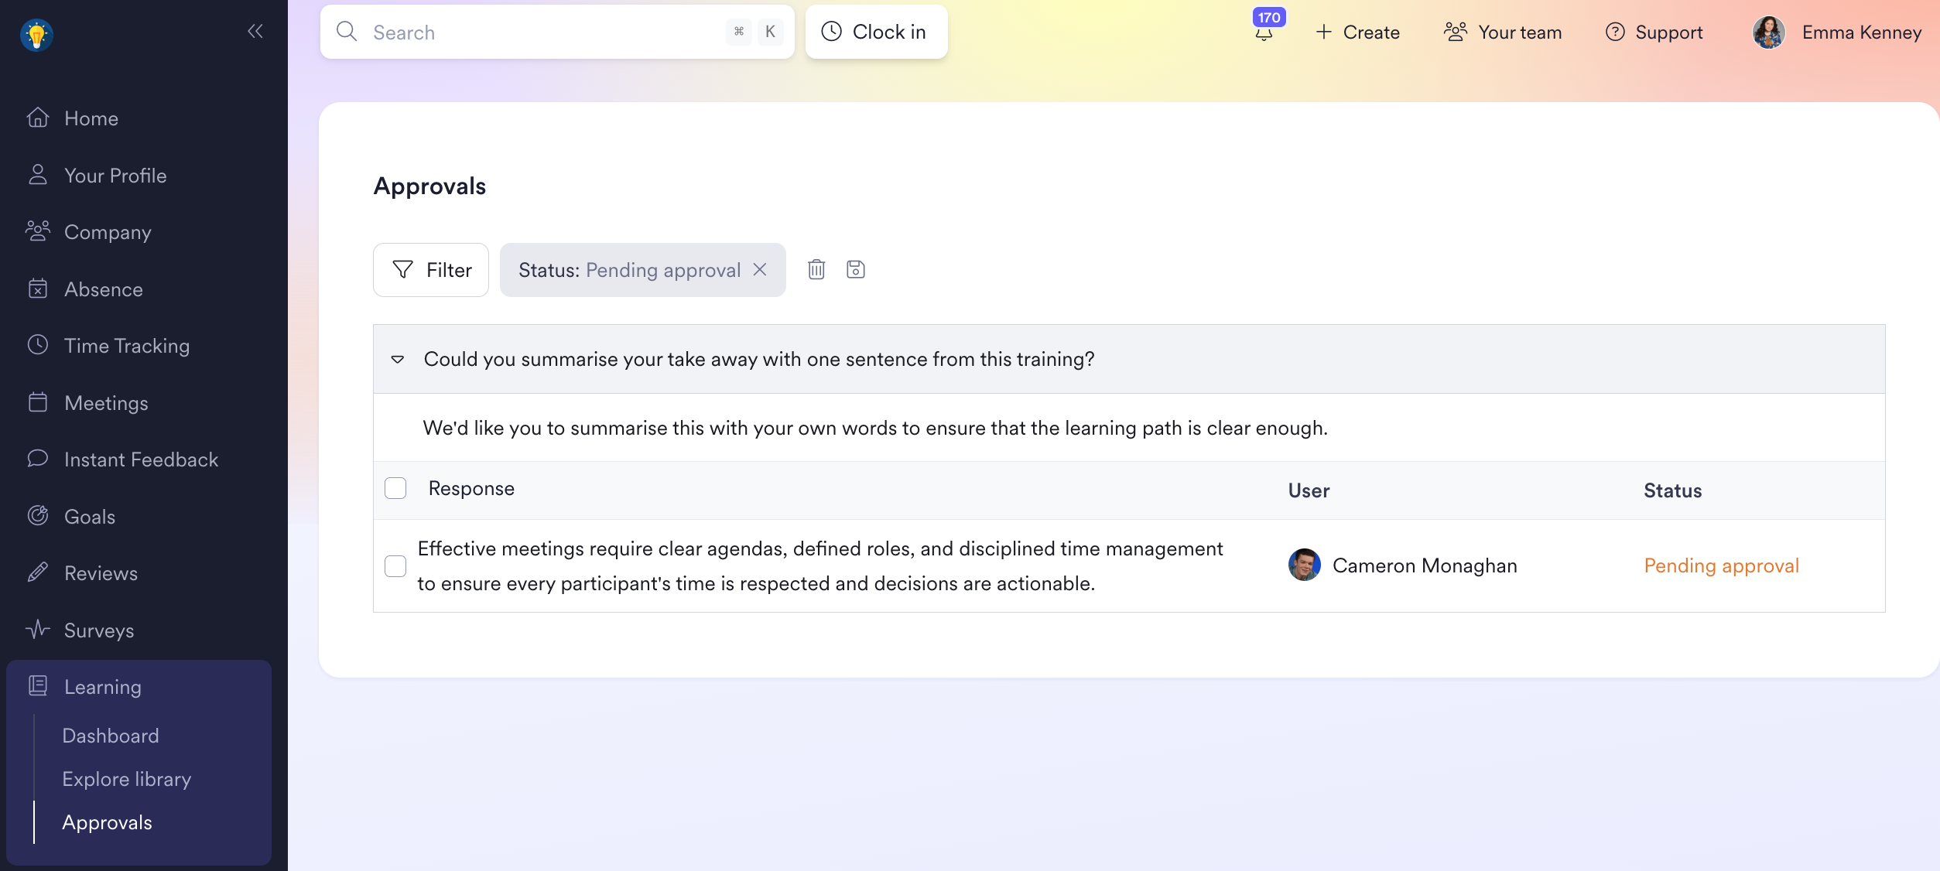Open notifications bell with 170 badge
The height and width of the screenshot is (871, 1940).
[1264, 32]
